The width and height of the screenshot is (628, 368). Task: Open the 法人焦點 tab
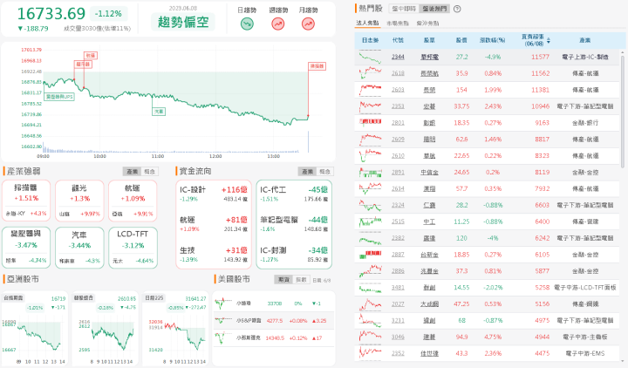coord(367,23)
